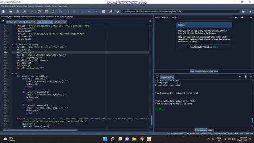Continue execution debug icon
This screenshot has height=143, width=254.
tap(89, 12)
